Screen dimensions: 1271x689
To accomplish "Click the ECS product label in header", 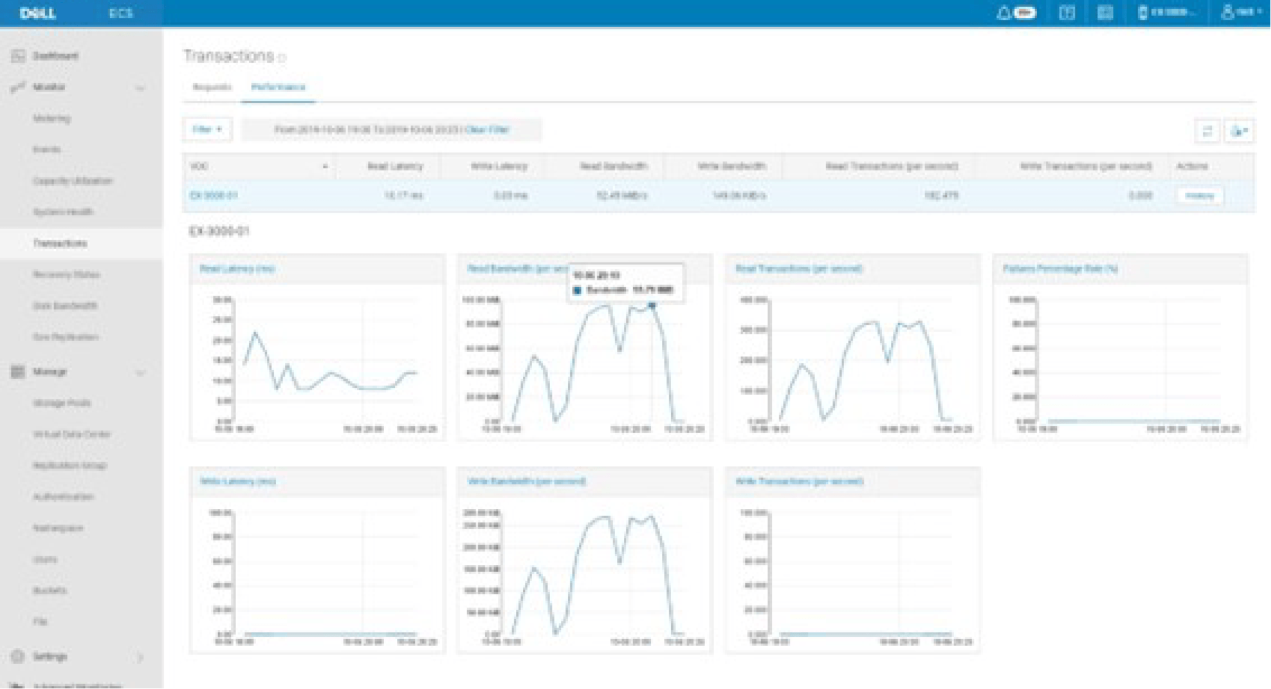I will [121, 13].
